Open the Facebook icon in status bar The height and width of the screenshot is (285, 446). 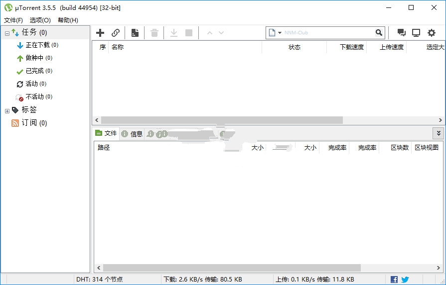(394, 280)
